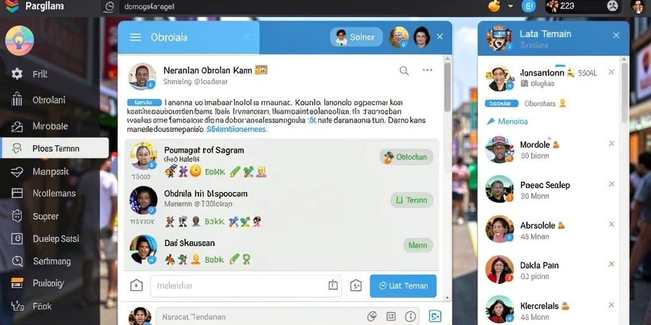The image size is (651, 325).
Task: Open Poeac Sealep in the friends list
Action: 549,190
